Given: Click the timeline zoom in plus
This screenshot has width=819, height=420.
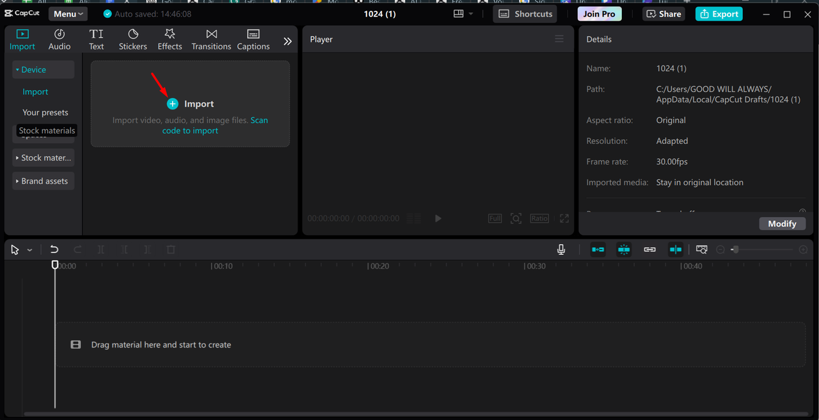Looking at the screenshot, I should 804,250.
